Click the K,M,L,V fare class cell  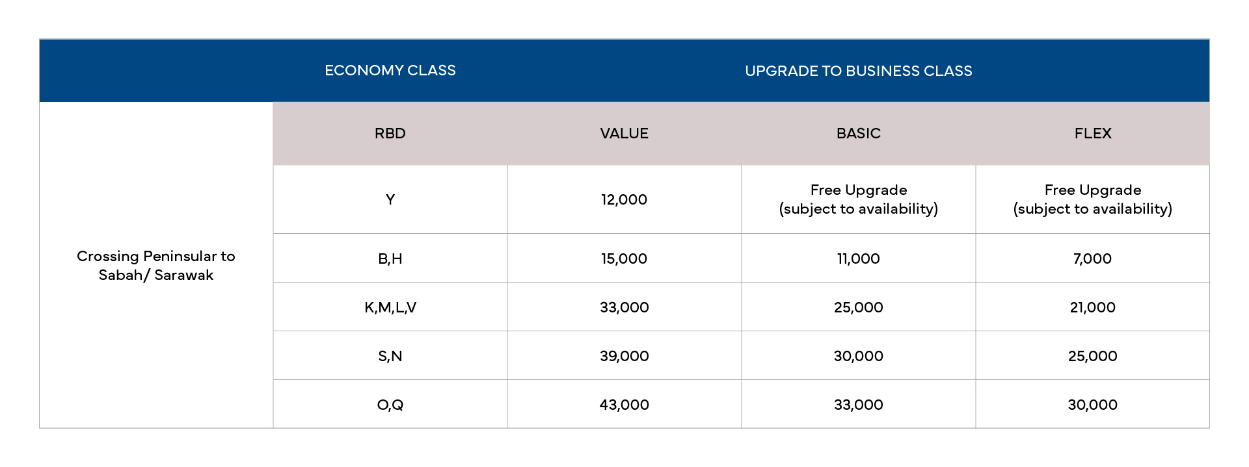click(x=390, y=307)
